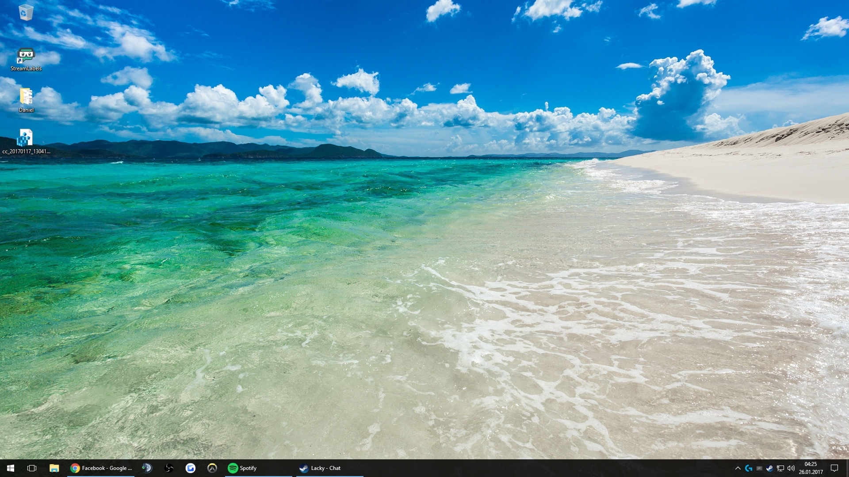Select the Daniel folder on desktop

point(26,101)
